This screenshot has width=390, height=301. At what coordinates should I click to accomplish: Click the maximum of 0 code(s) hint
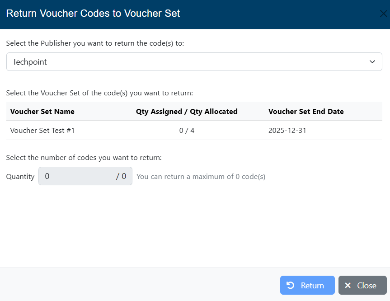coord(201,177)
